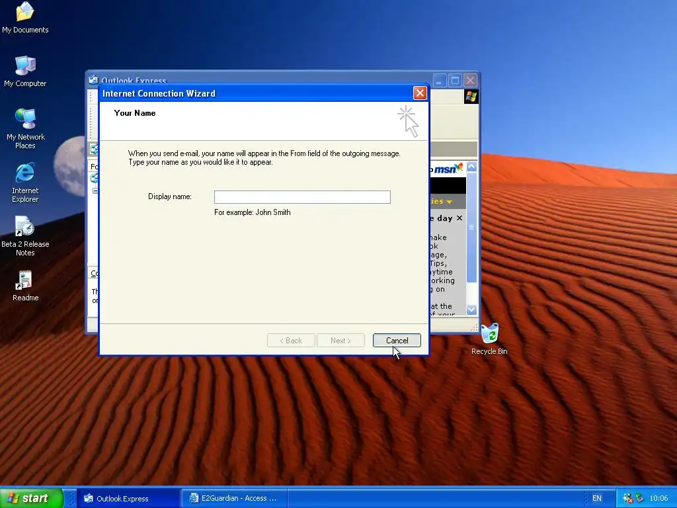This screenshot has width=677, height=508.
Task: Click the msn logo in Outlook Express
Action: click(x=448, y=169)
